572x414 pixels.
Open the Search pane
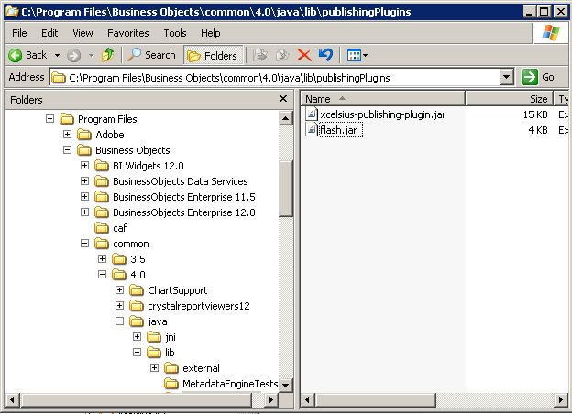(152, 55)
